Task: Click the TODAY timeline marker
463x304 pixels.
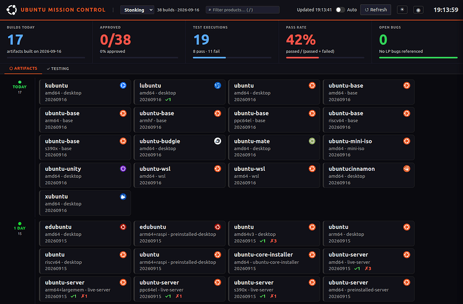Action: coord(20,87)
